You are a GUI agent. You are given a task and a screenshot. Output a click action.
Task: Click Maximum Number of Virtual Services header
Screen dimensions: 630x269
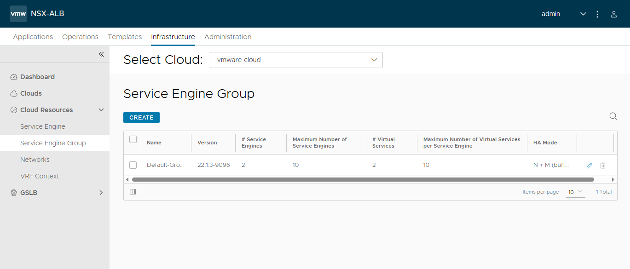pos(472,143)
